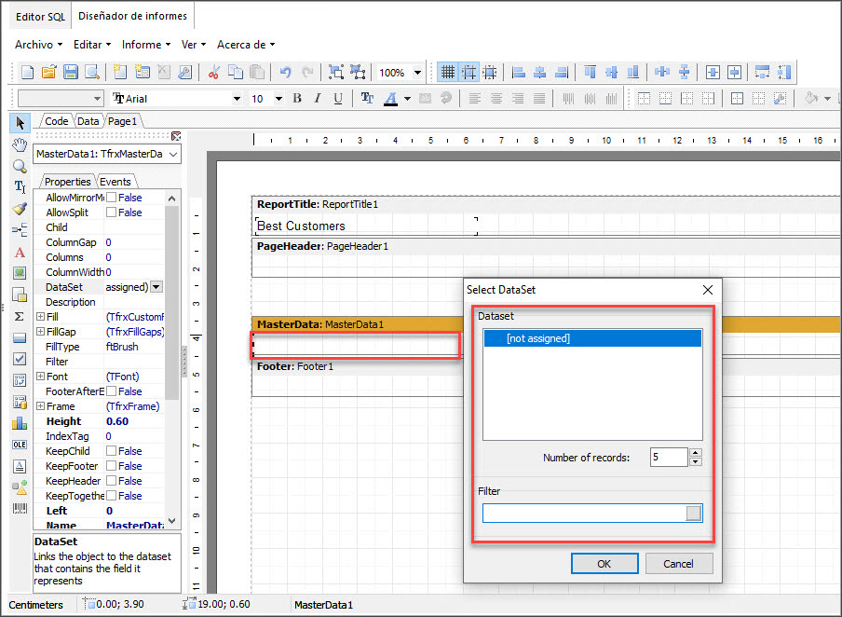The height and width of the screenshot is (617, 842).
Task: Toggle AllowMirrorMode False checkbox
Action: [111, 198]
